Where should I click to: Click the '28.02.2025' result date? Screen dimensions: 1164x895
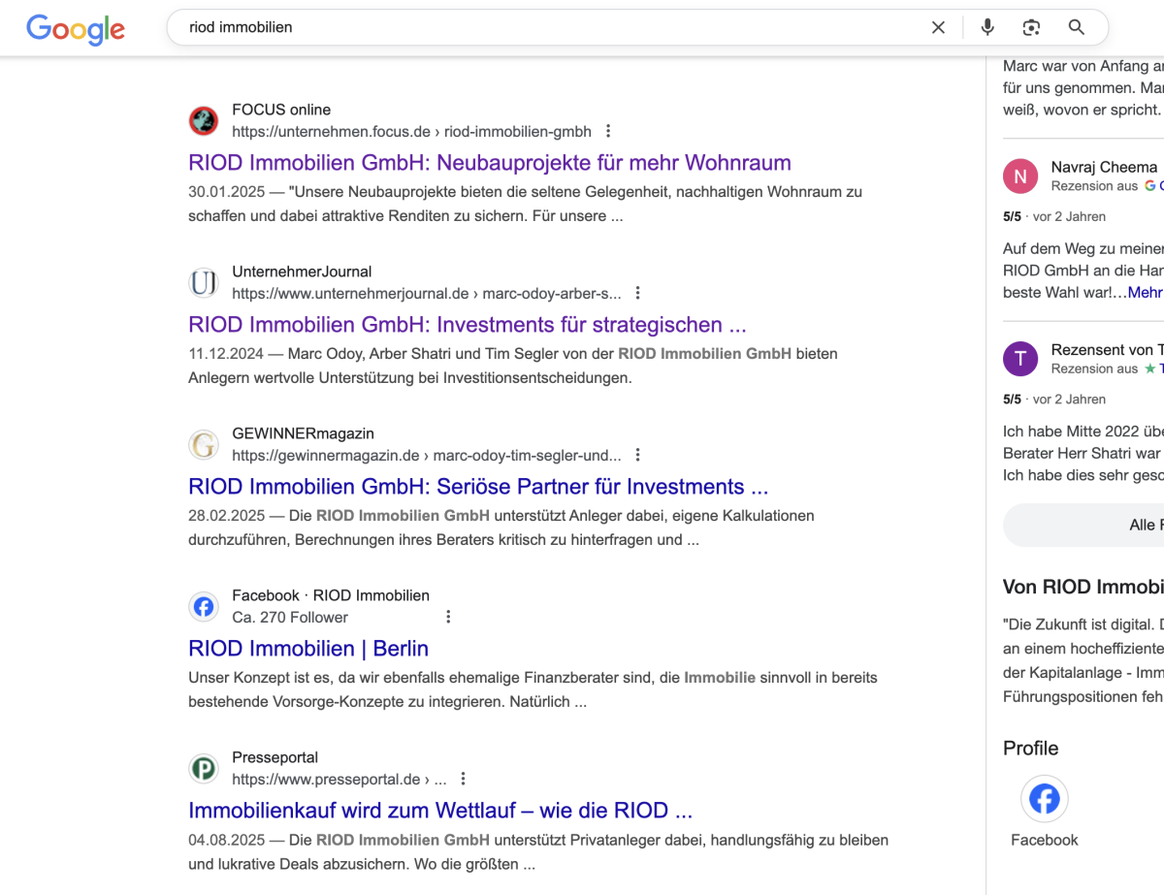[226, 516]
